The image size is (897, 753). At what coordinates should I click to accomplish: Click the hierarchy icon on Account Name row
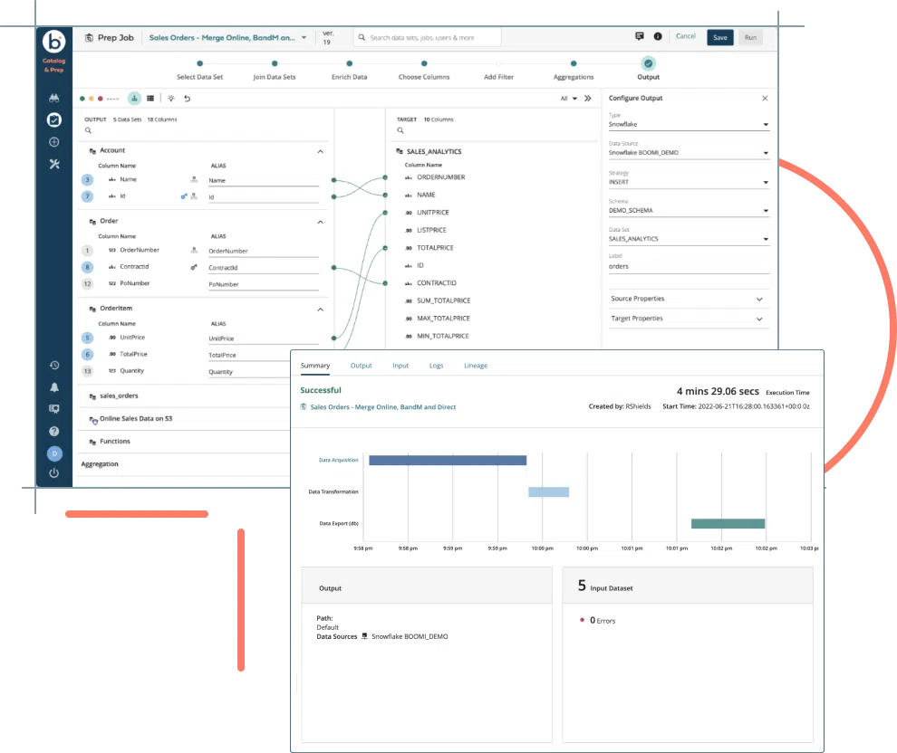pyautogui.click(x=195, y=179)
